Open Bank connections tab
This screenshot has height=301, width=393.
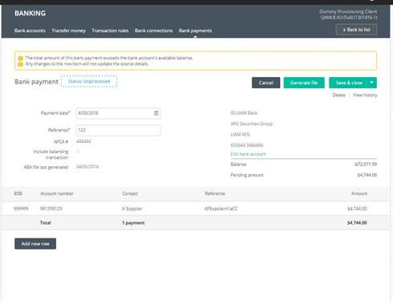point(154,31)
